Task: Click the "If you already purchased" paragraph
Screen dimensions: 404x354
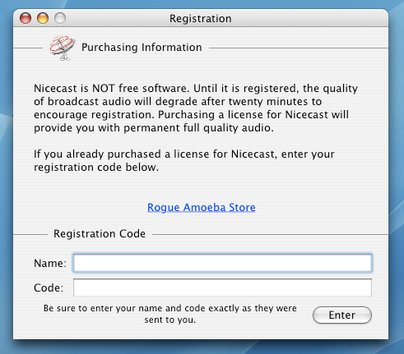Action: click(184, 160)
